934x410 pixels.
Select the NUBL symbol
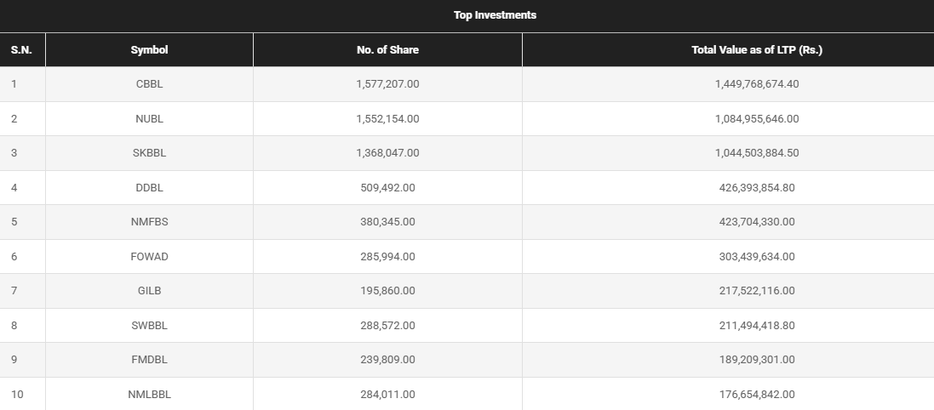[149, 119]
